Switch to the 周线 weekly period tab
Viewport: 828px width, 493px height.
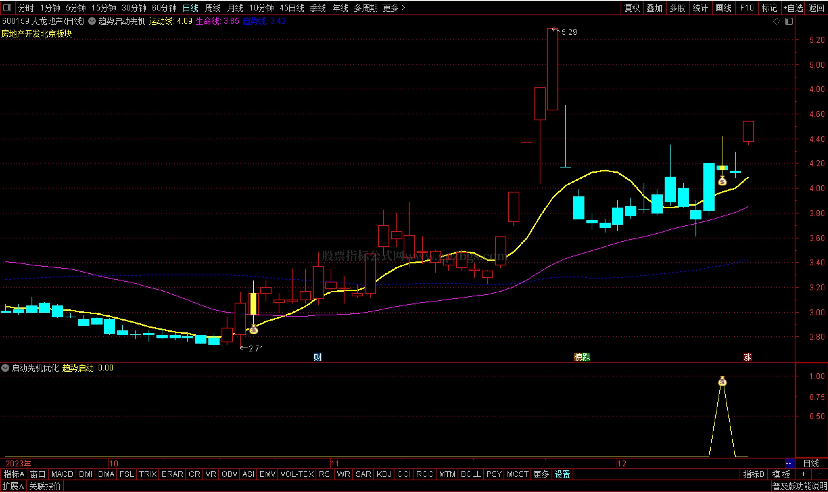click(213, 8)
